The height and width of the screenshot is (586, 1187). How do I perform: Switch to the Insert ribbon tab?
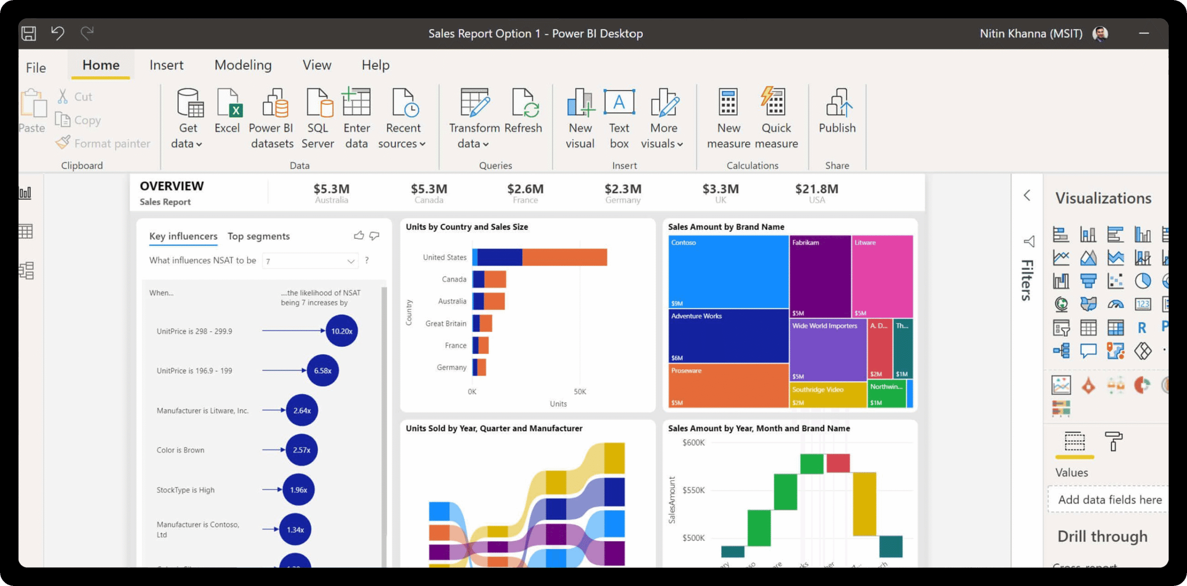[x=166, y=65]
